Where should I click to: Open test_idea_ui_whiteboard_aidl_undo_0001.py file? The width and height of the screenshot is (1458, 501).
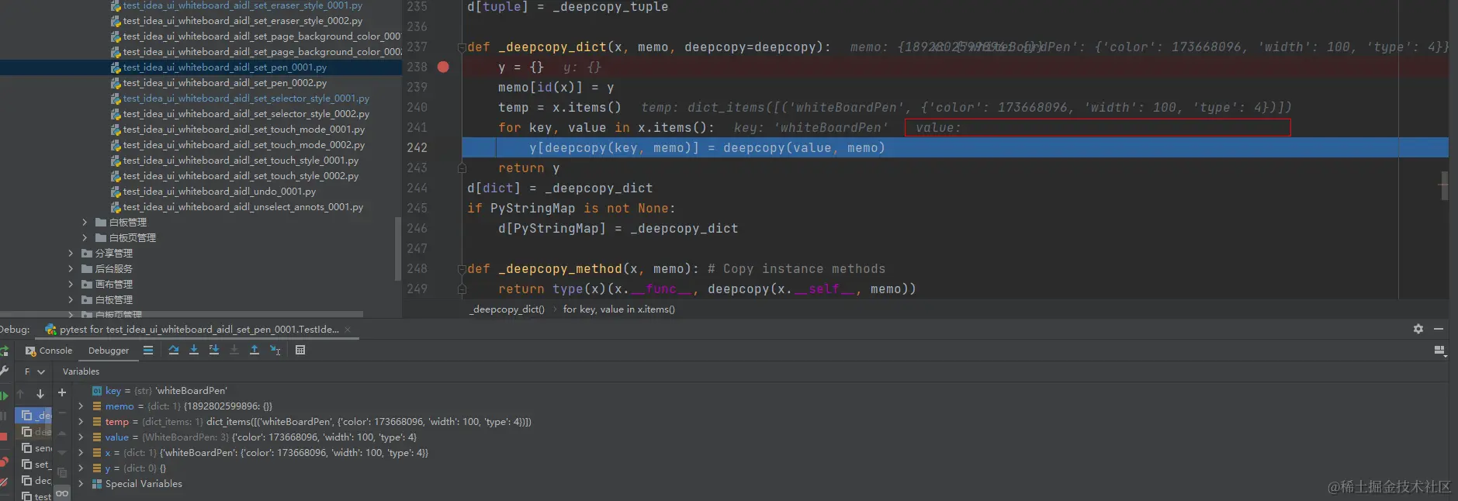219,192
